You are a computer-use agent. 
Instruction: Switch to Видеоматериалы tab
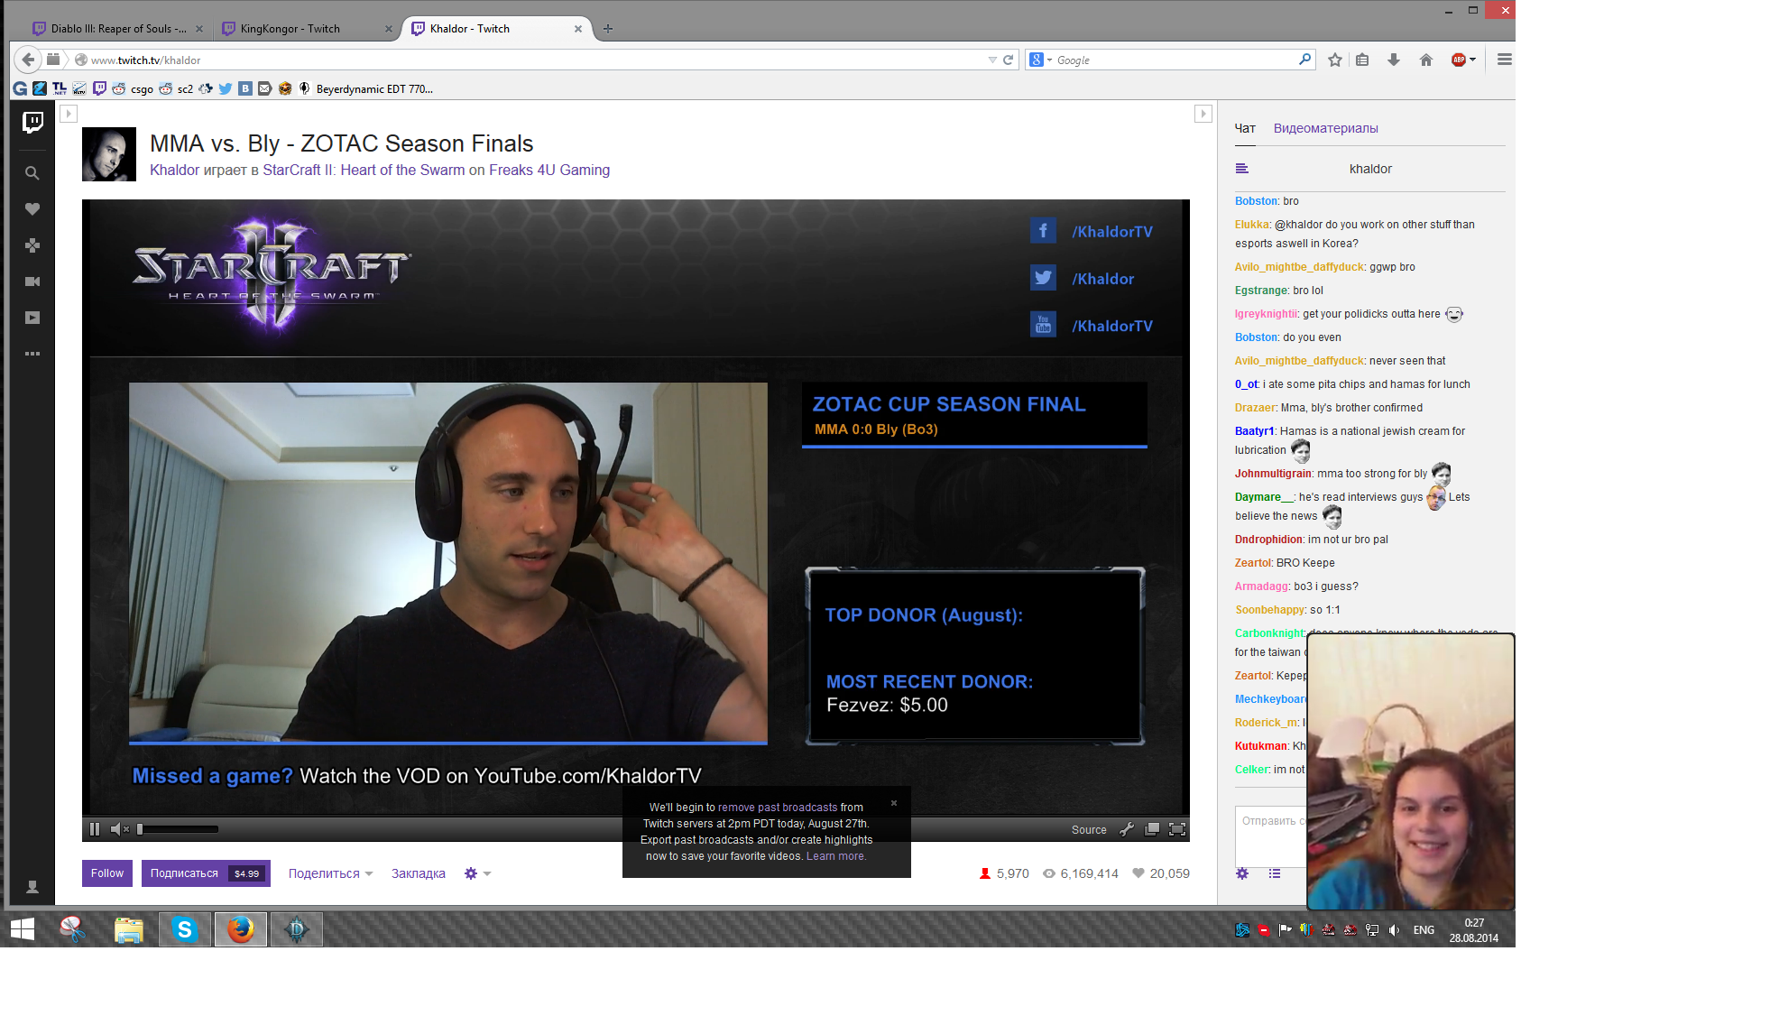(x=1325, y=128)
